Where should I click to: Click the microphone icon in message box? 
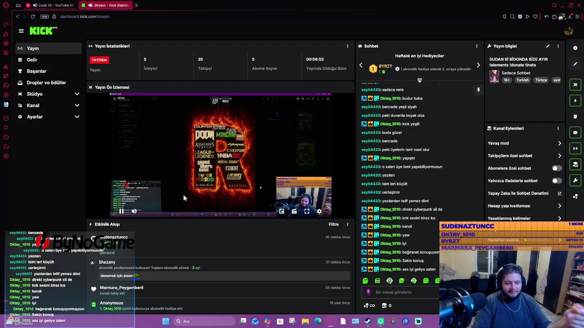tap(368, 292)
